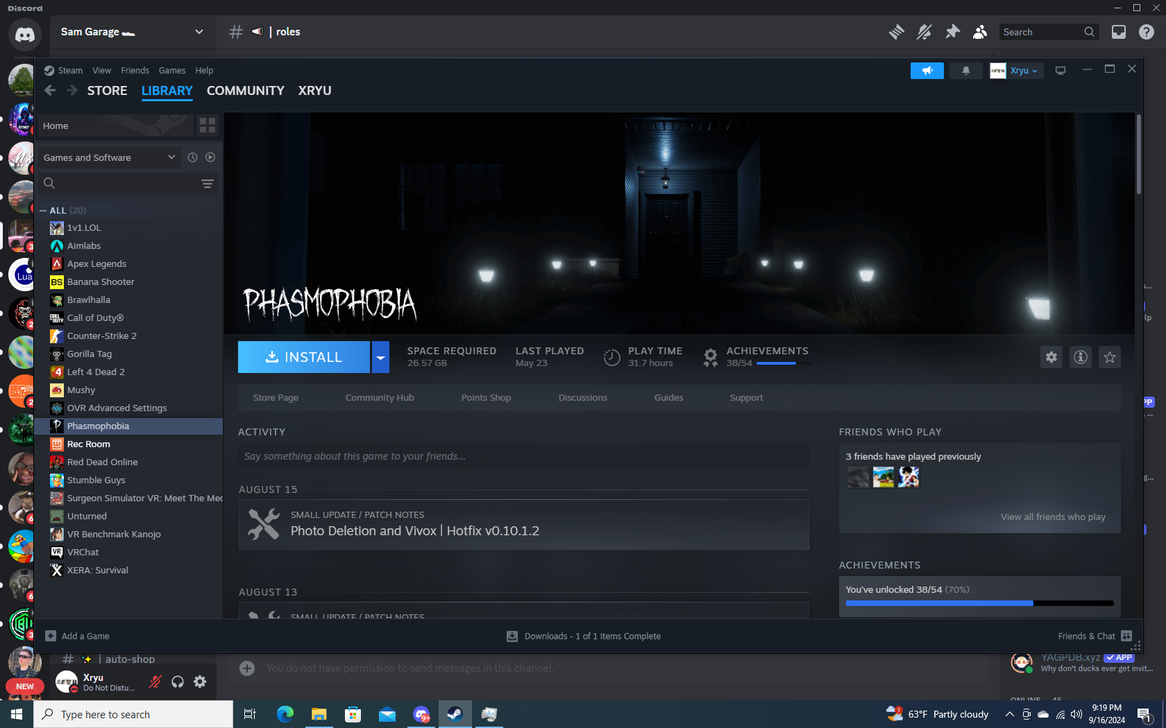Show Discord pinned messages
The height and width of the screenshot is (728, 1166).
pyautogui.click(x=952, y=32)
